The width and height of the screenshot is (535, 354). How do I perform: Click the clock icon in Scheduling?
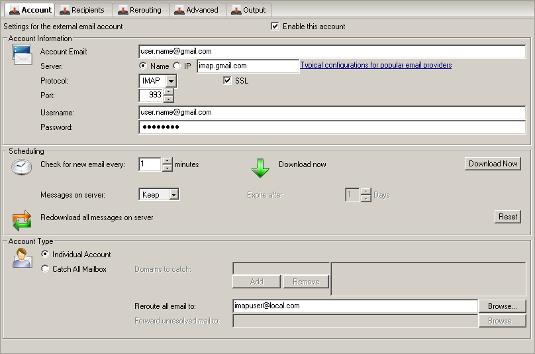click(22, 168)
